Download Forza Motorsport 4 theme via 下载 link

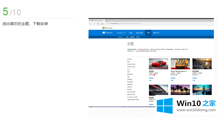pyautogui.click(x=172, y=80)
